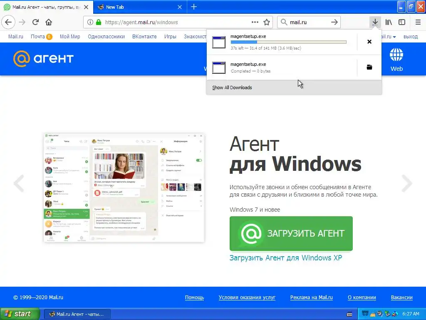The height and width of the screenshot is (320, 426).
Task: Click ЗАГРУЗИТЬ АГЕНТ green button
Action: coord(291,233)
